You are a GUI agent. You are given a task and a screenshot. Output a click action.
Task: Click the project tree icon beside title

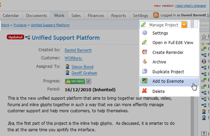pos(28,38)
